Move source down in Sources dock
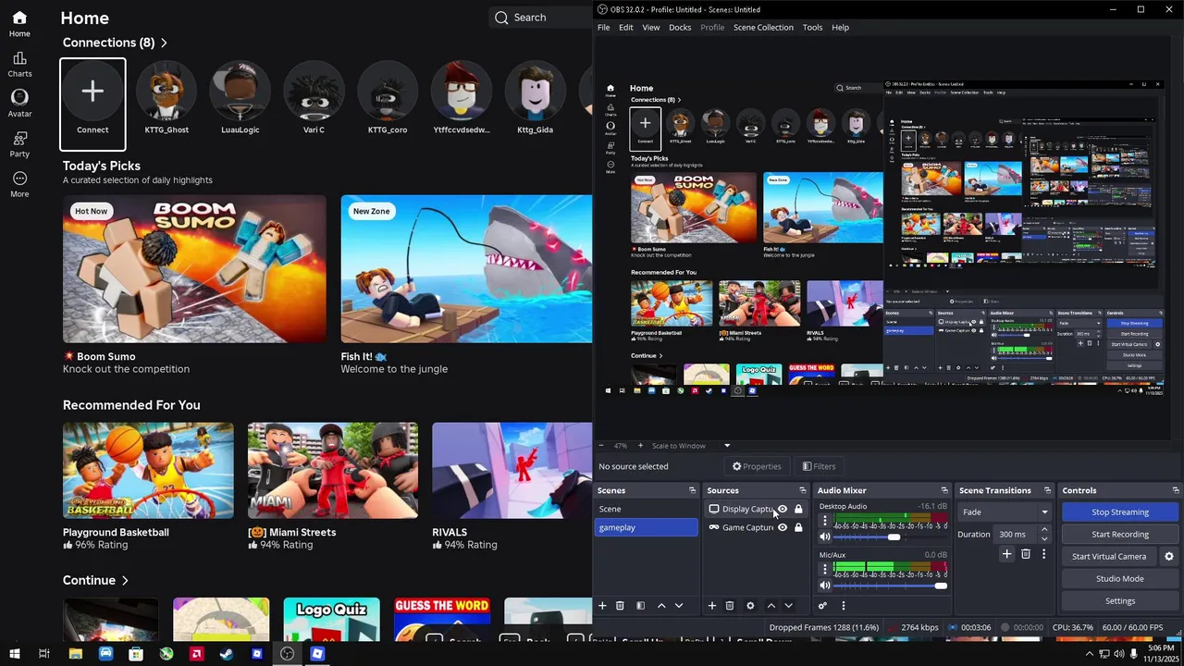The width and height of the screenshot is (1184, 666). tap(788, 606)
